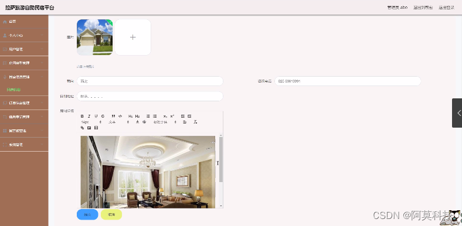
Task: Collapse the 民宿信息管理 sidebar menu
Action: pos(24,77)
